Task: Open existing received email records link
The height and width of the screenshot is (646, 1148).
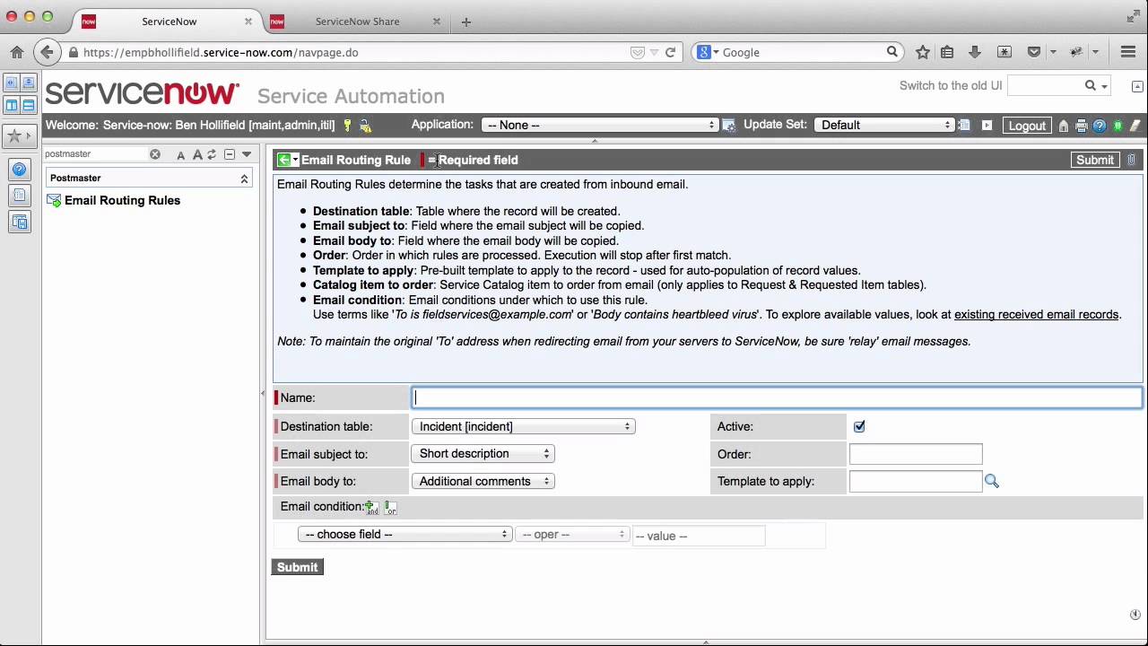Action: [x=1036, y=315]
